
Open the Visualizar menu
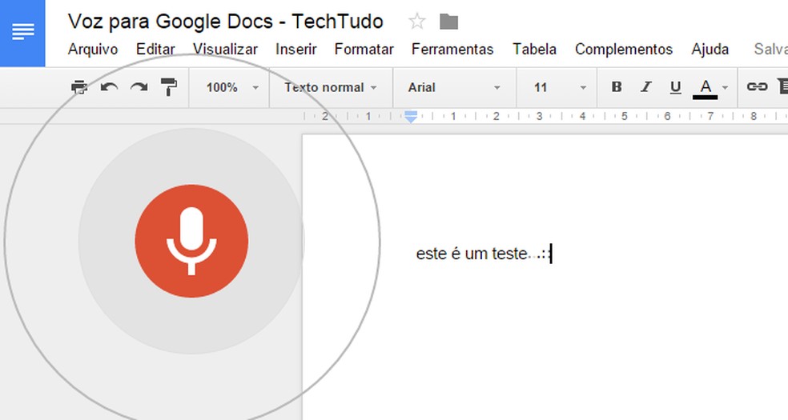point(225,49)
